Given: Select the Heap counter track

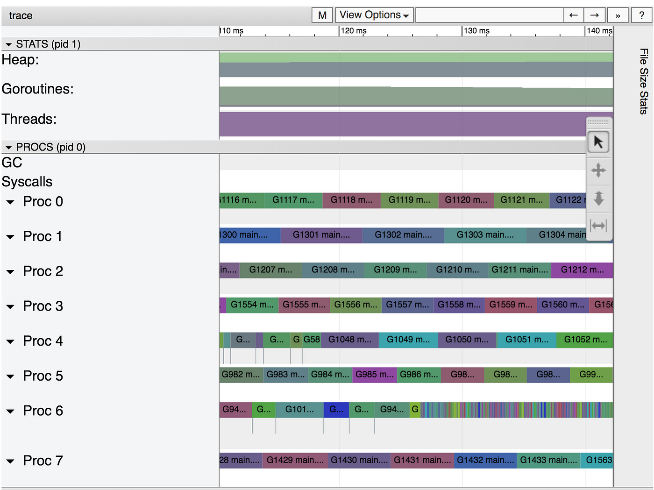Looking at the screenshot, I should pyautogui.click(x=416, y=65).
